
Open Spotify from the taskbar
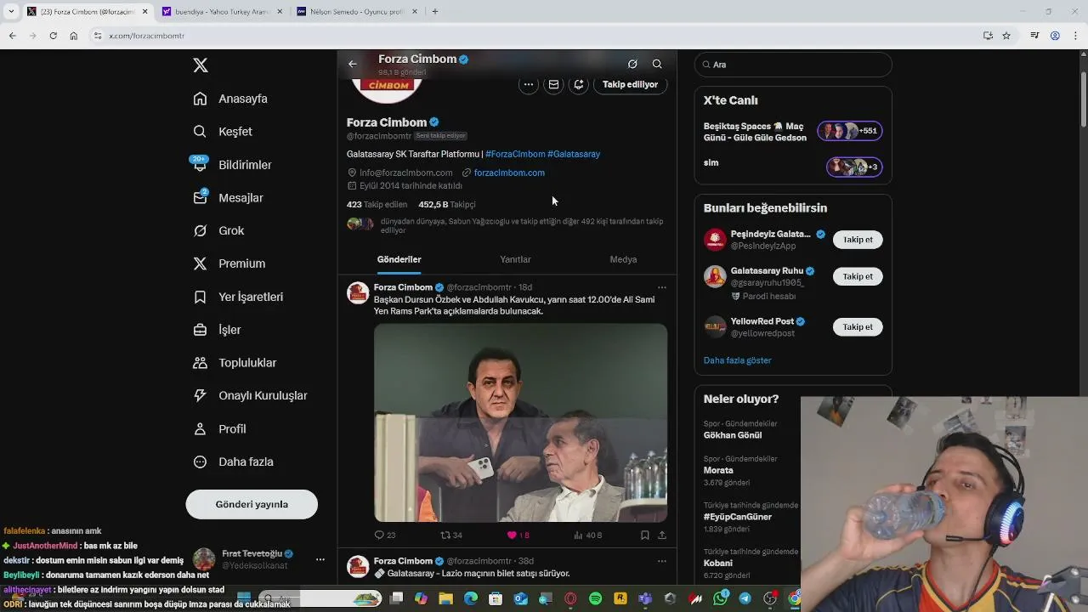pos(596,599)
